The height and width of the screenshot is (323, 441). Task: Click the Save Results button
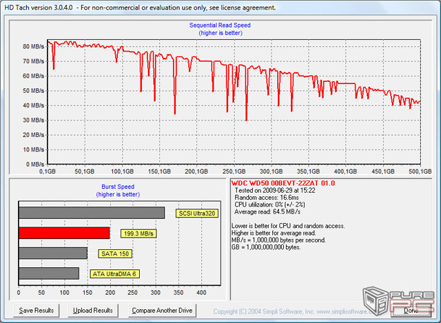[37, 311]
